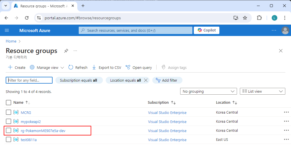Click the site information icon in address bar
Screen dimensions: 291x155
click(x=39, y=18)
